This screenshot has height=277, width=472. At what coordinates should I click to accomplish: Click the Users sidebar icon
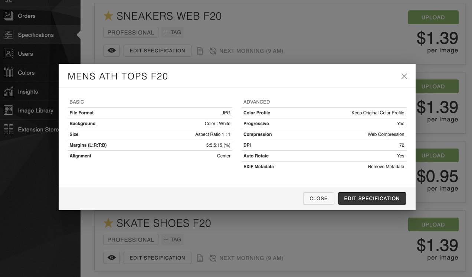pos(8,54)
